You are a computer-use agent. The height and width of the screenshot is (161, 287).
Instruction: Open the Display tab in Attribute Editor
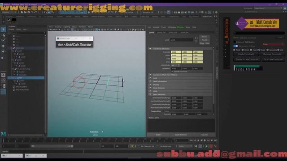pyautogui.click(x=180, y=27)
